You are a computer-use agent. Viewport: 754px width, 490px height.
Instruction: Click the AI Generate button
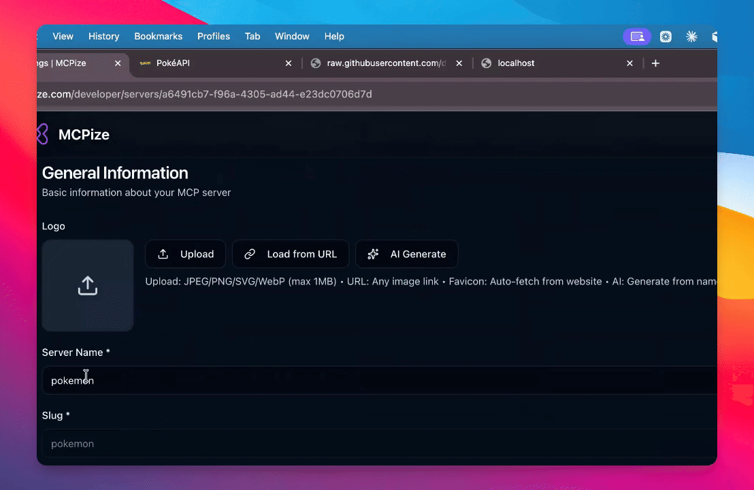pyautogui.click(x=407, y=254)
